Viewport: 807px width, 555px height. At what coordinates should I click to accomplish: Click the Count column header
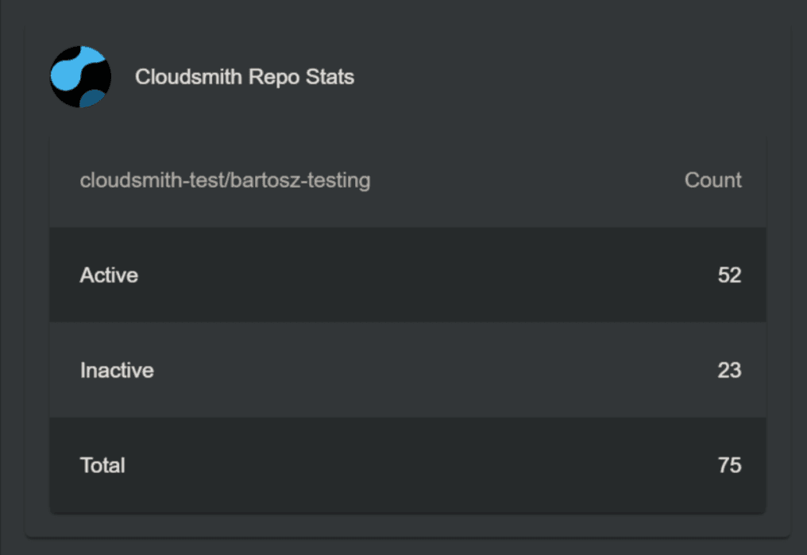[x=712, y=180]
